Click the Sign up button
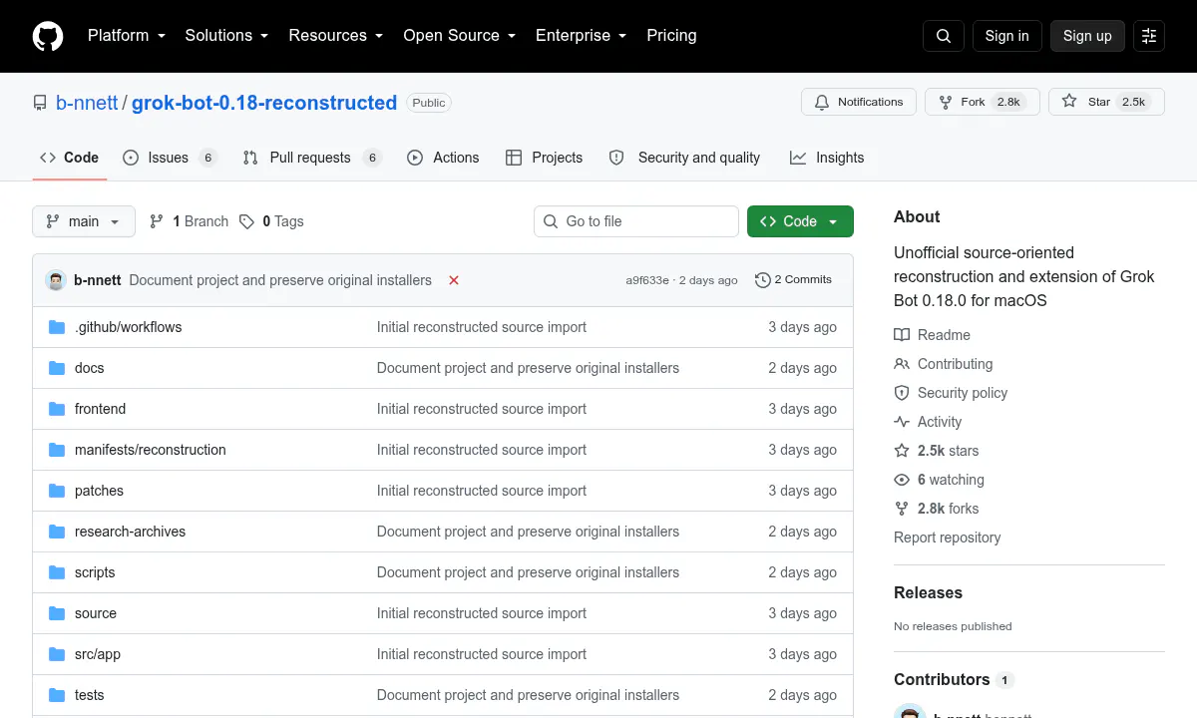 point(1087,36)
